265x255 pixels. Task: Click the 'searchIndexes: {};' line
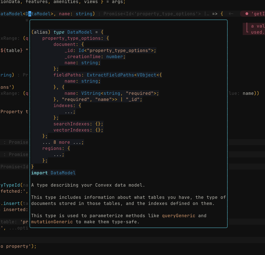(78, 124)
